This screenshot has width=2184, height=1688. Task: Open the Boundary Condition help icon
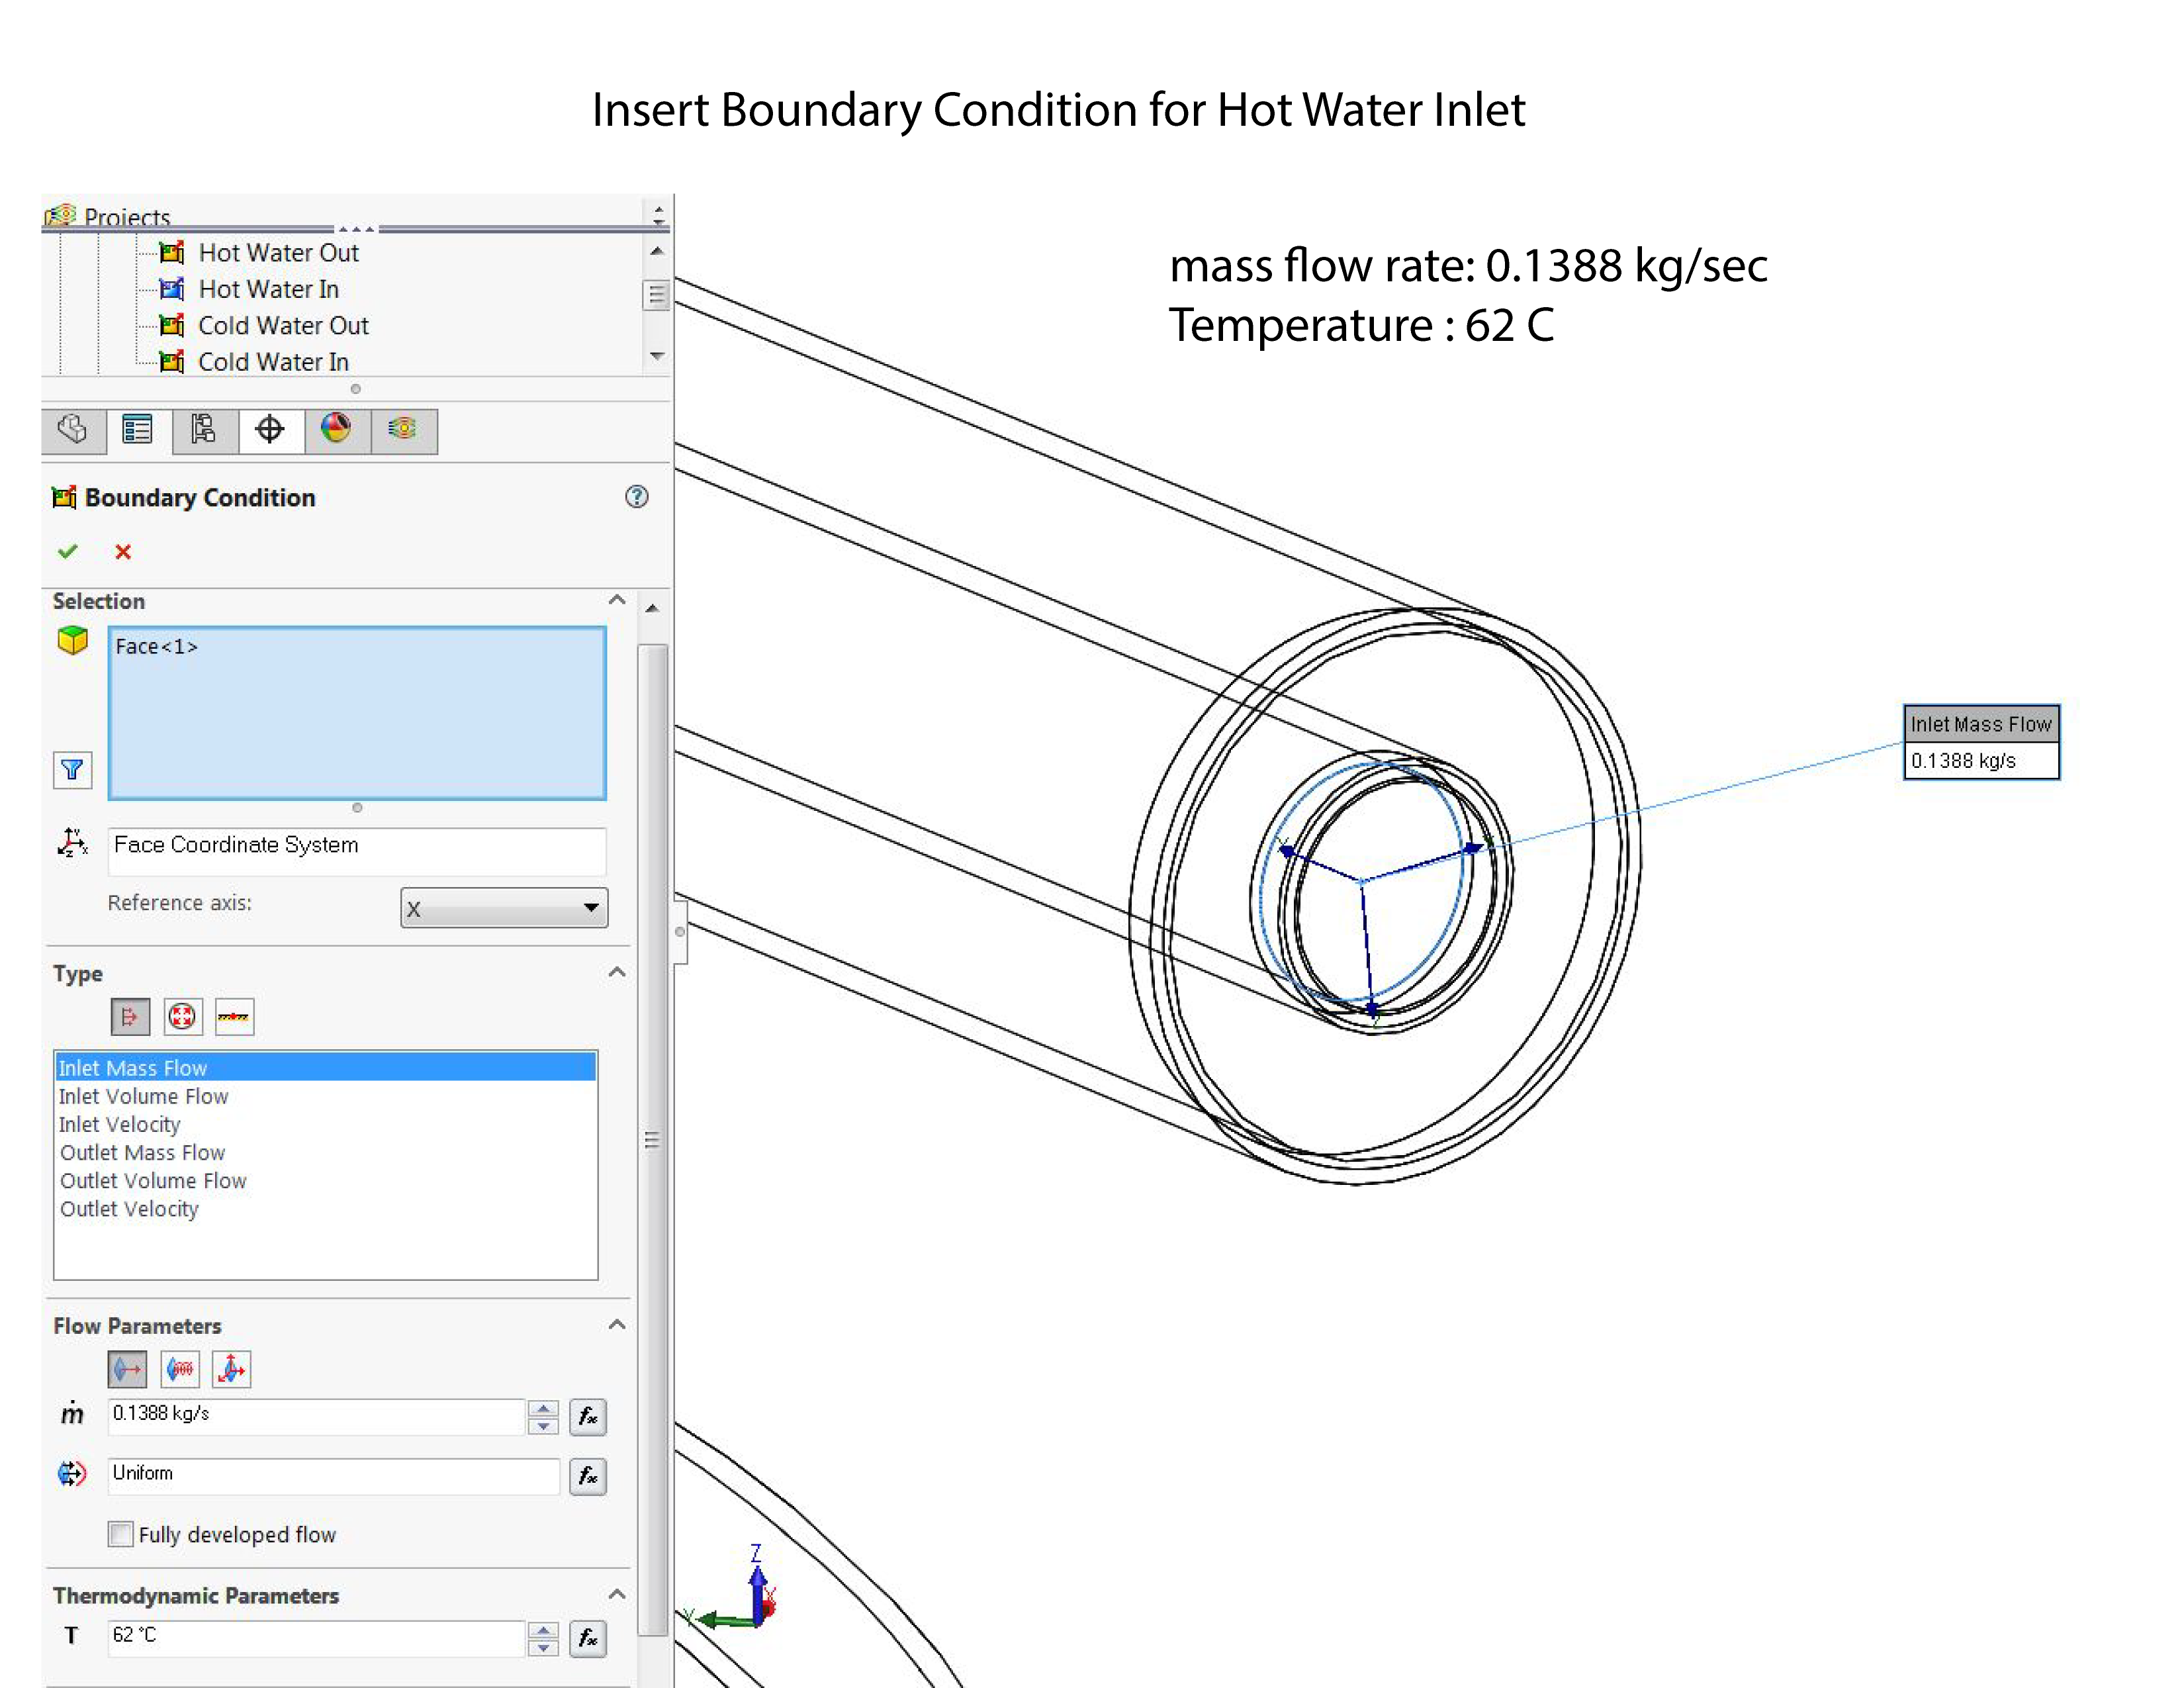click(636, 497)
